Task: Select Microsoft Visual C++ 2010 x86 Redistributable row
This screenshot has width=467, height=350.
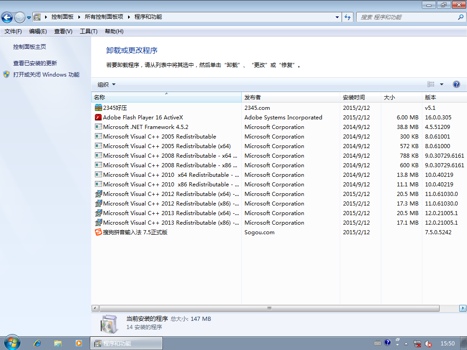Action: point(279,184)
